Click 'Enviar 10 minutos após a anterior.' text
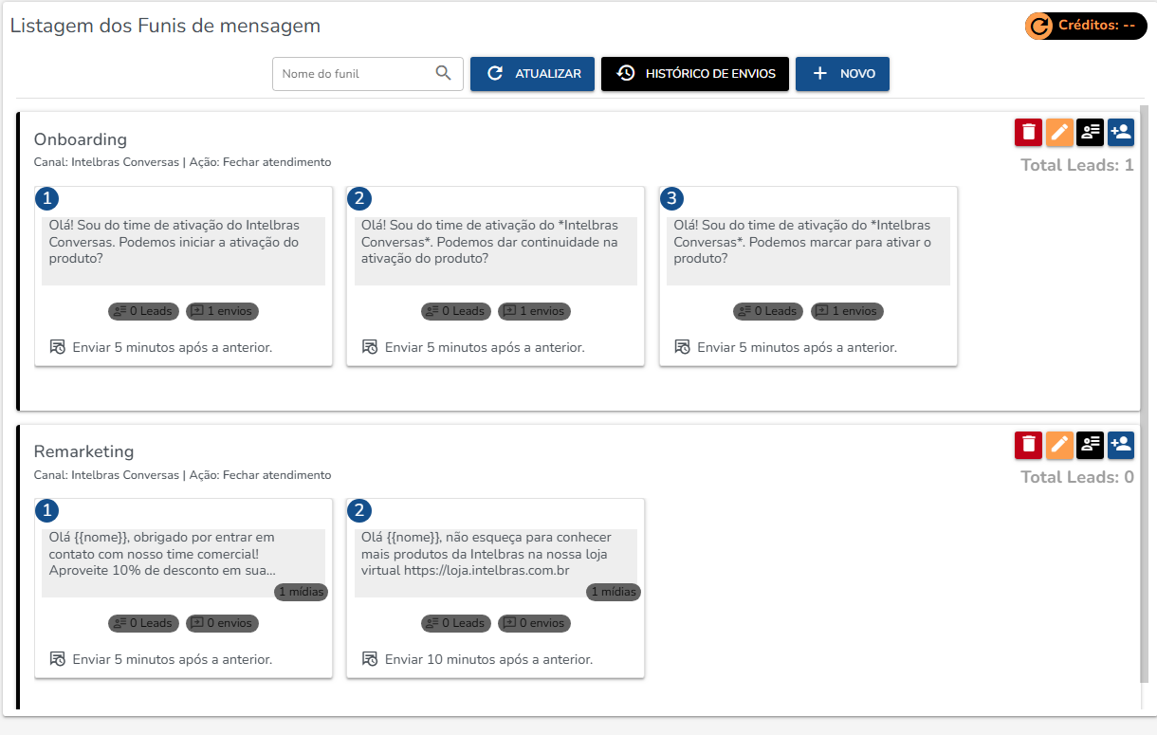Viewport: 1157px width, 735px height. click(488, 659)
